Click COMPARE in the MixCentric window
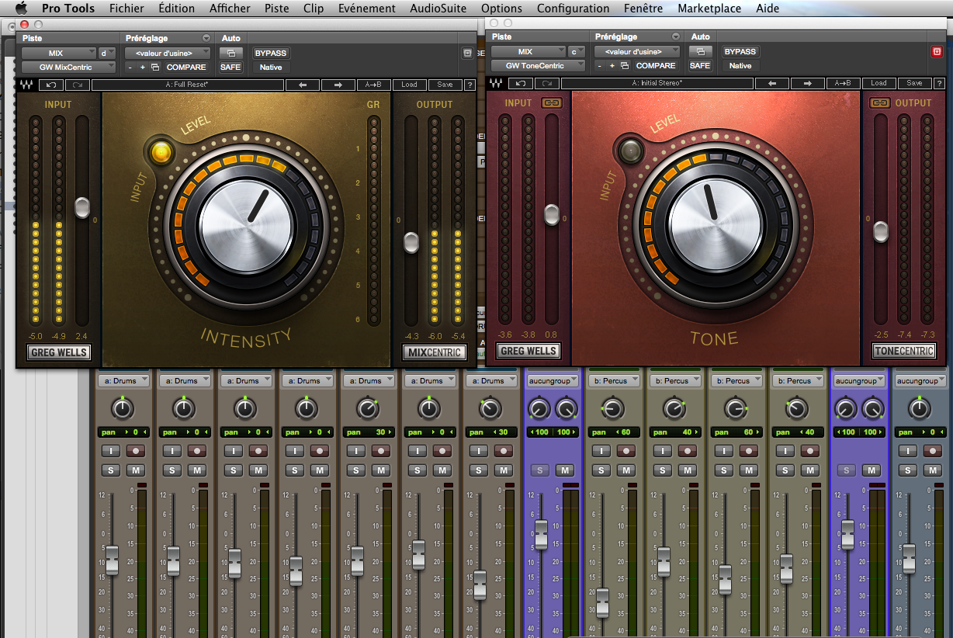Viewport: 953px width, 638px height. coord(186,68)
